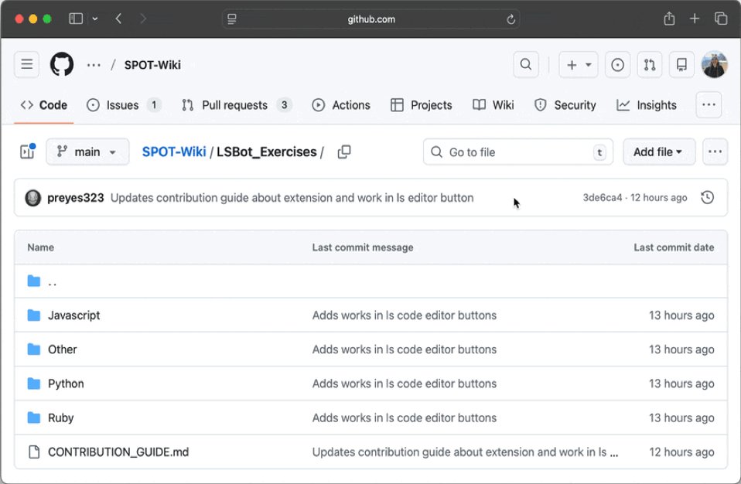Open the Other folder

click(x=63, y=349)
